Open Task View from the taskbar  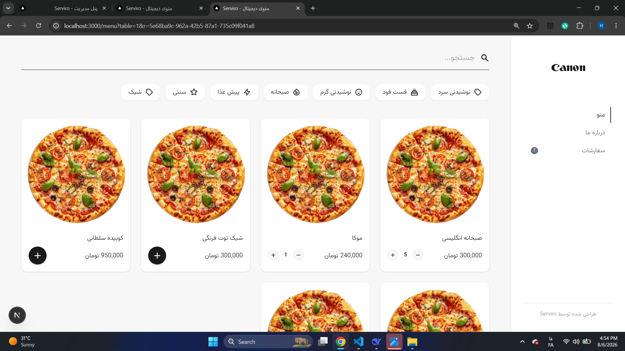tap(323, 342)
